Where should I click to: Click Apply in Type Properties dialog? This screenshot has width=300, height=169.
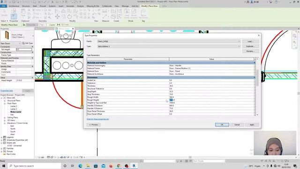click(x=252, y=125)
